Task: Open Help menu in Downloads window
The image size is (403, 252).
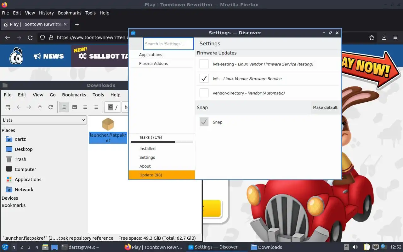Action: pyautogui.click(x=116, y=94)
